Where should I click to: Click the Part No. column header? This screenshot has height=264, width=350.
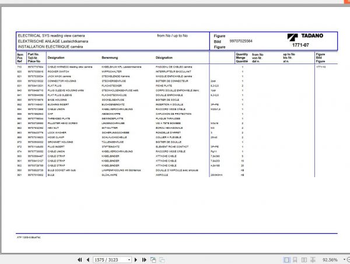34,58
